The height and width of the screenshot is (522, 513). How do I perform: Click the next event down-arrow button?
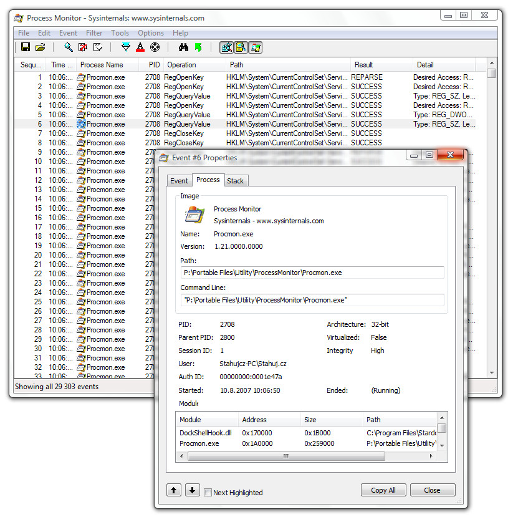(x=192, y=490)
